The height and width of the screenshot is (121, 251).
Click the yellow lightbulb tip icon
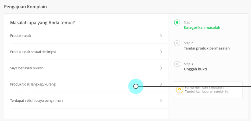pyautogui.click(x=179, y=90)
